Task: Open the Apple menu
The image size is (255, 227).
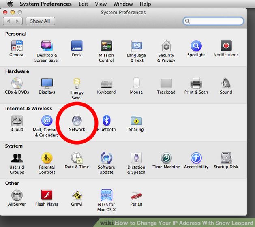Action: pos(10,4)
